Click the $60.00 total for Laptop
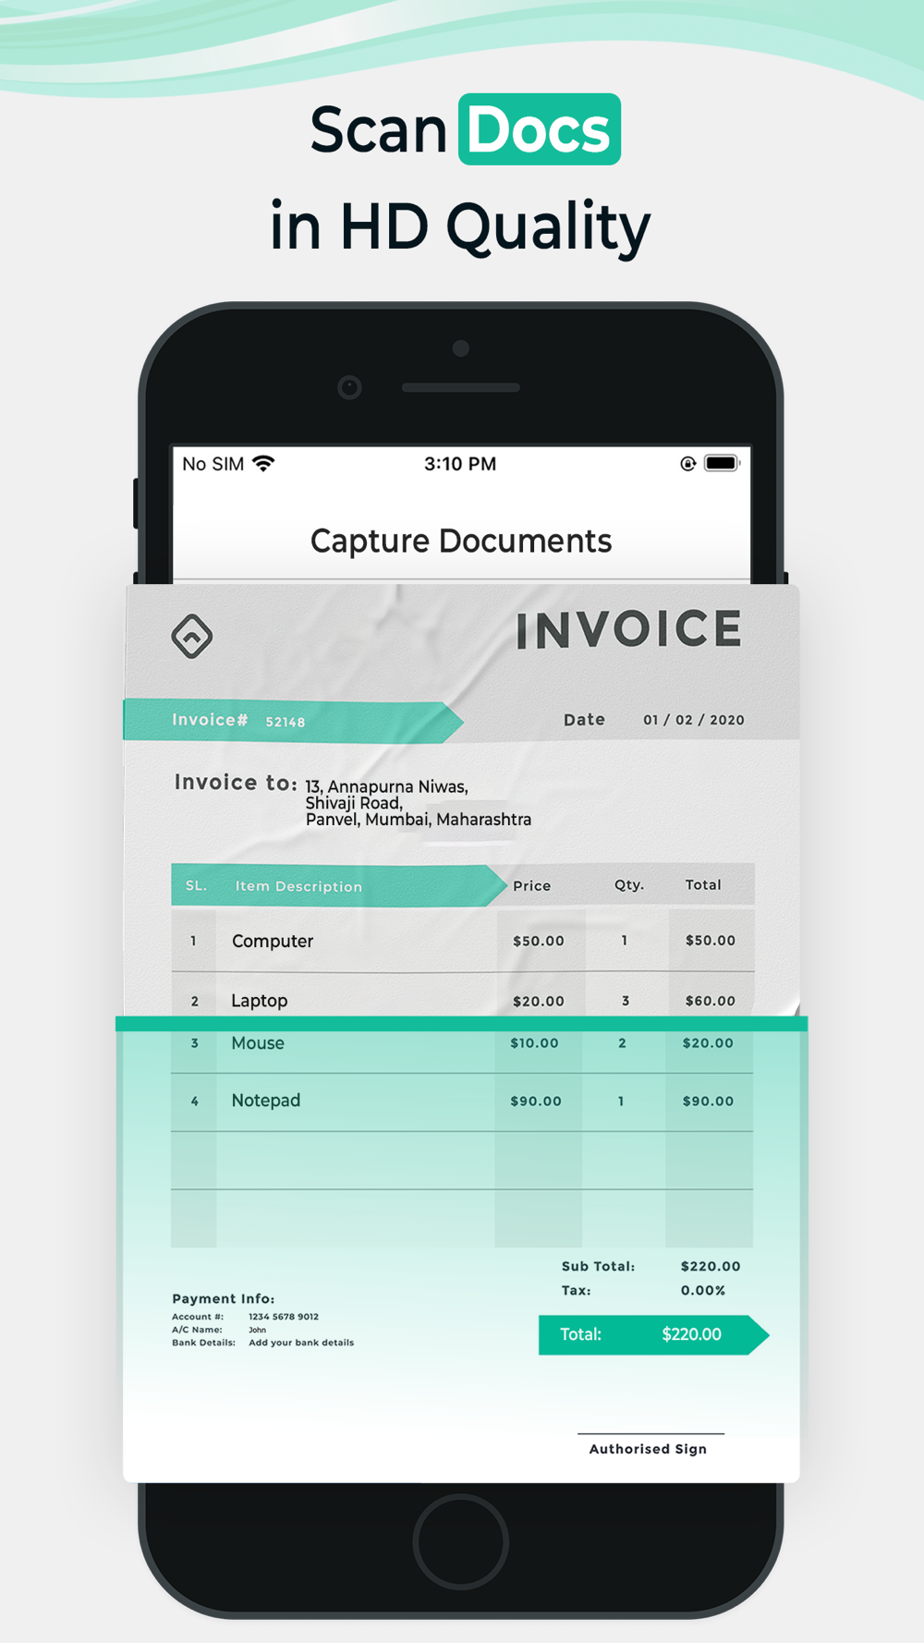Image resolution: width=924 pixels, height=1643 pixels. (x=711, y=1001)
